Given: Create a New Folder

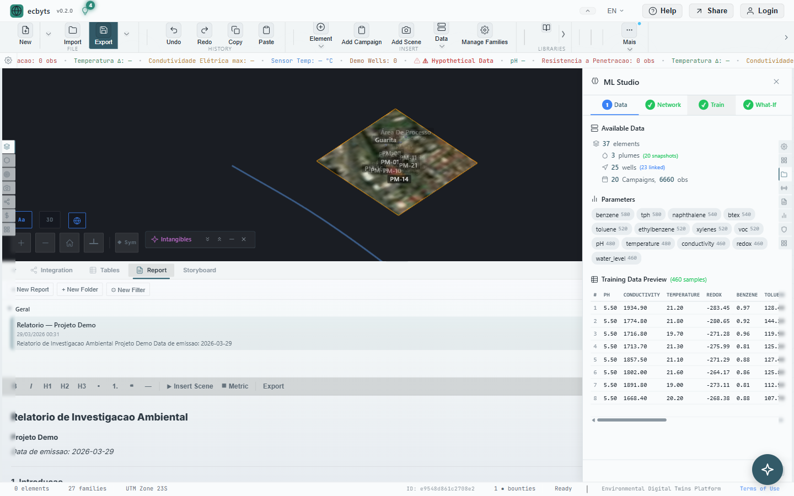Looking at the screenshot, I should tap(80, 289).
